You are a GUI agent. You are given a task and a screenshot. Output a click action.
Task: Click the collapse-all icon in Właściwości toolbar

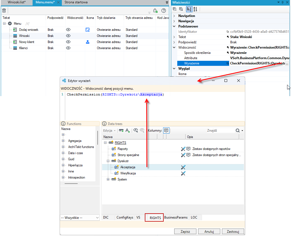pyautogui.click(x=175, y=9)
